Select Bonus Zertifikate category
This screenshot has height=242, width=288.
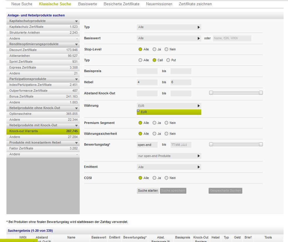(x=43, y=97)
